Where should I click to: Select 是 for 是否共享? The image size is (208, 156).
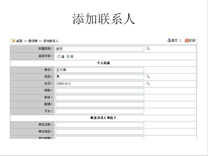coord(59,57)
